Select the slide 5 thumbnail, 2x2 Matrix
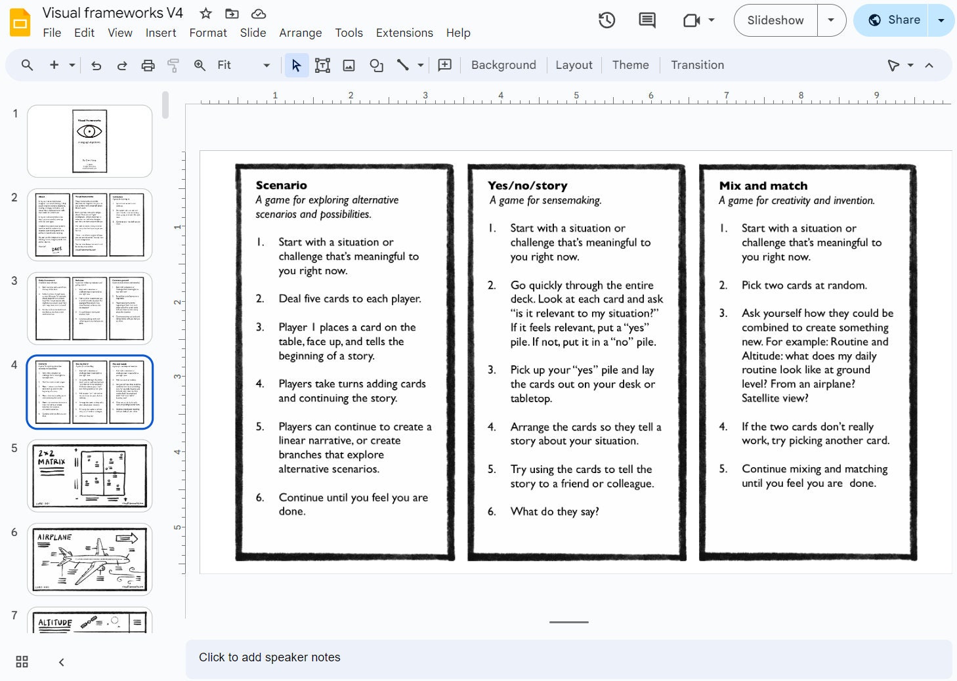Image resolution: width=957 pixels, height=681 pixels. tap(90, 476)
